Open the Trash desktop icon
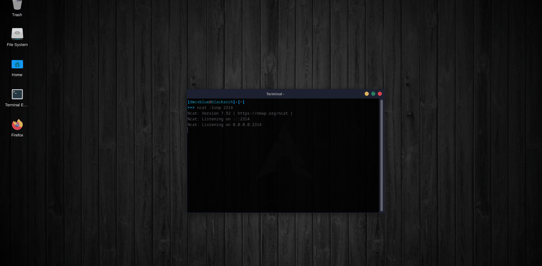The height and width of the screenshot is (266, 542). click(x=17, y=5)
